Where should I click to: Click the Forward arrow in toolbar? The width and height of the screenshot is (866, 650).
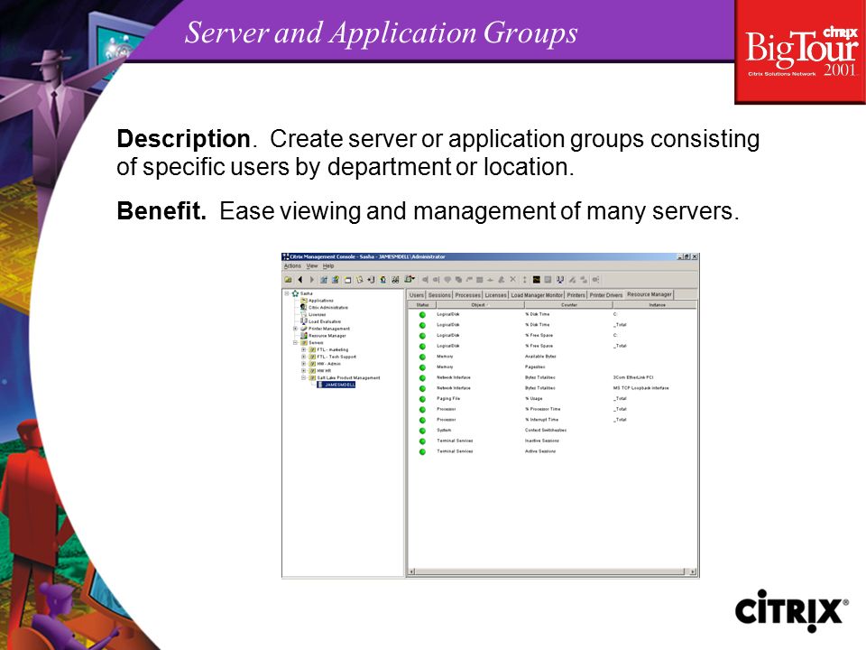pos(312,280)
